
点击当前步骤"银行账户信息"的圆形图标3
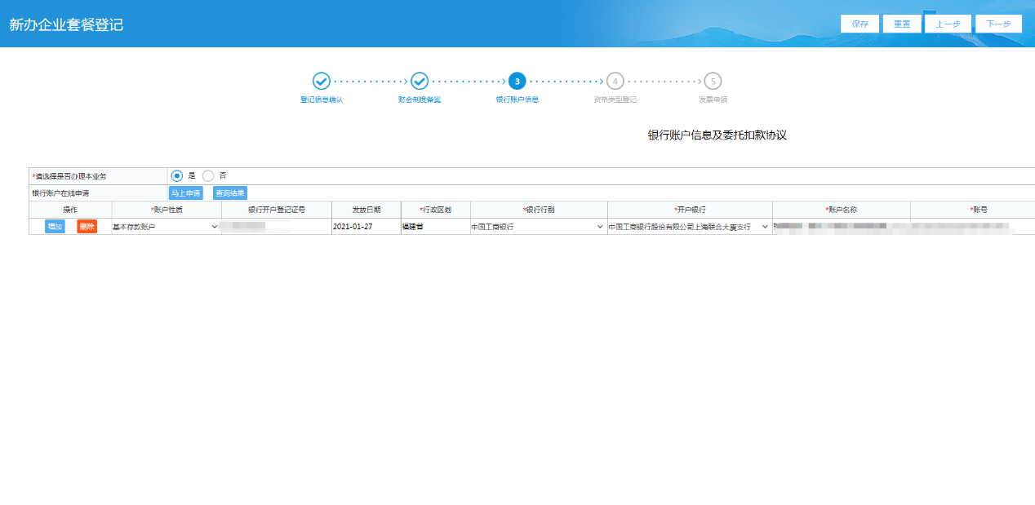point(517,82)
